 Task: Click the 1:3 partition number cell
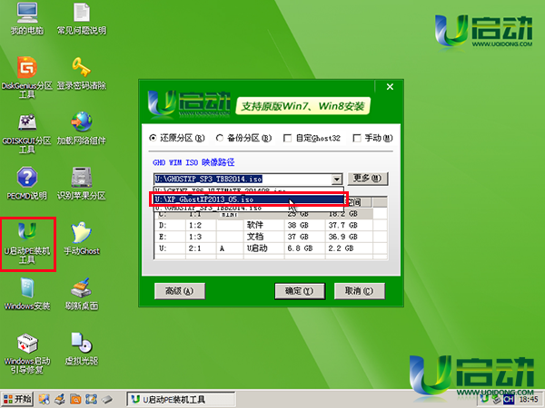(x=195, y=237)
